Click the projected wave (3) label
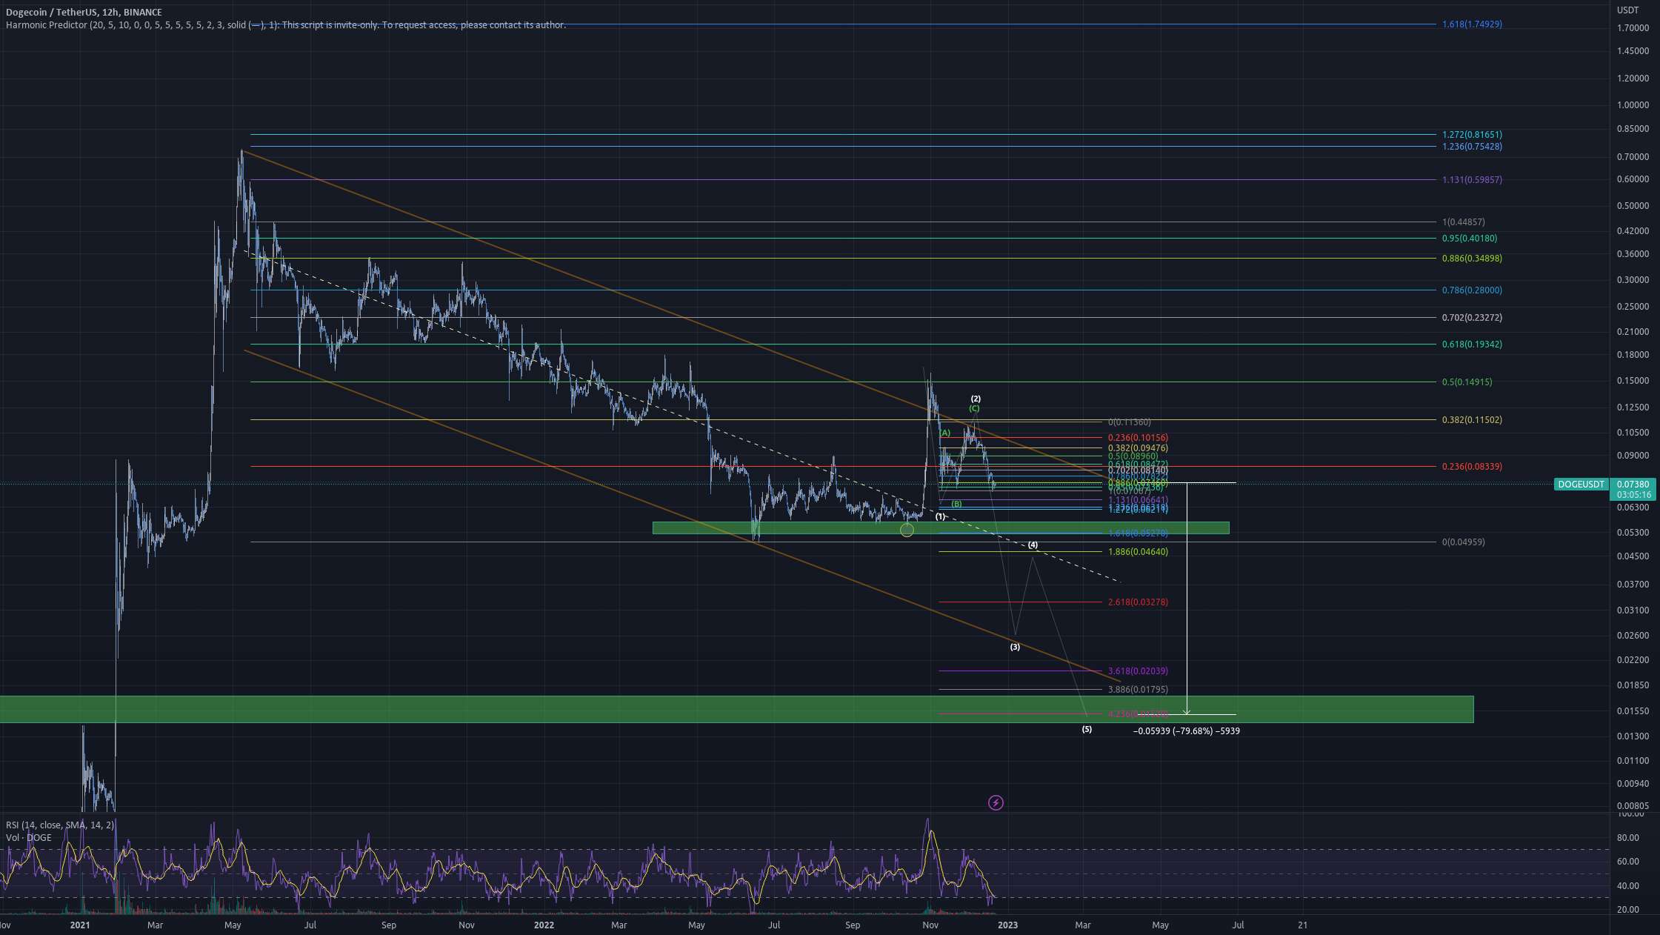 [x=1015, y=648]
